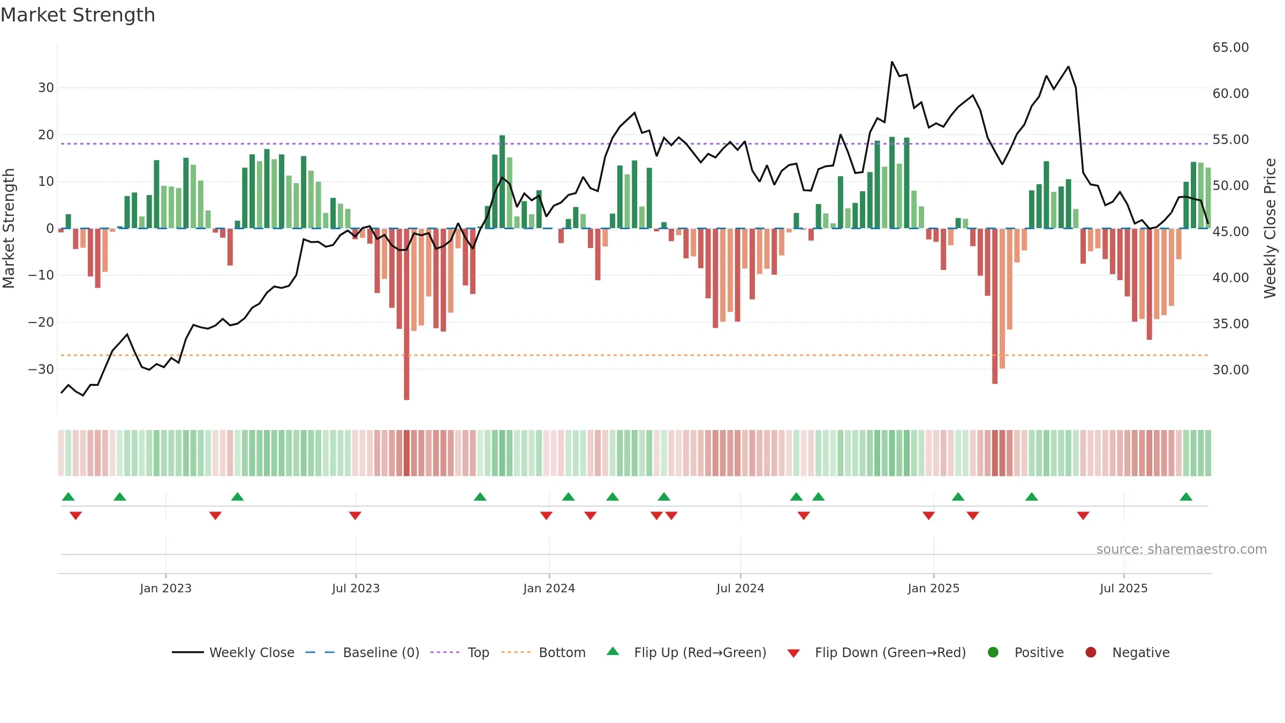Click the very first red Flip Down marker
Screen dimensions: 1285x723
click(75, 515)
